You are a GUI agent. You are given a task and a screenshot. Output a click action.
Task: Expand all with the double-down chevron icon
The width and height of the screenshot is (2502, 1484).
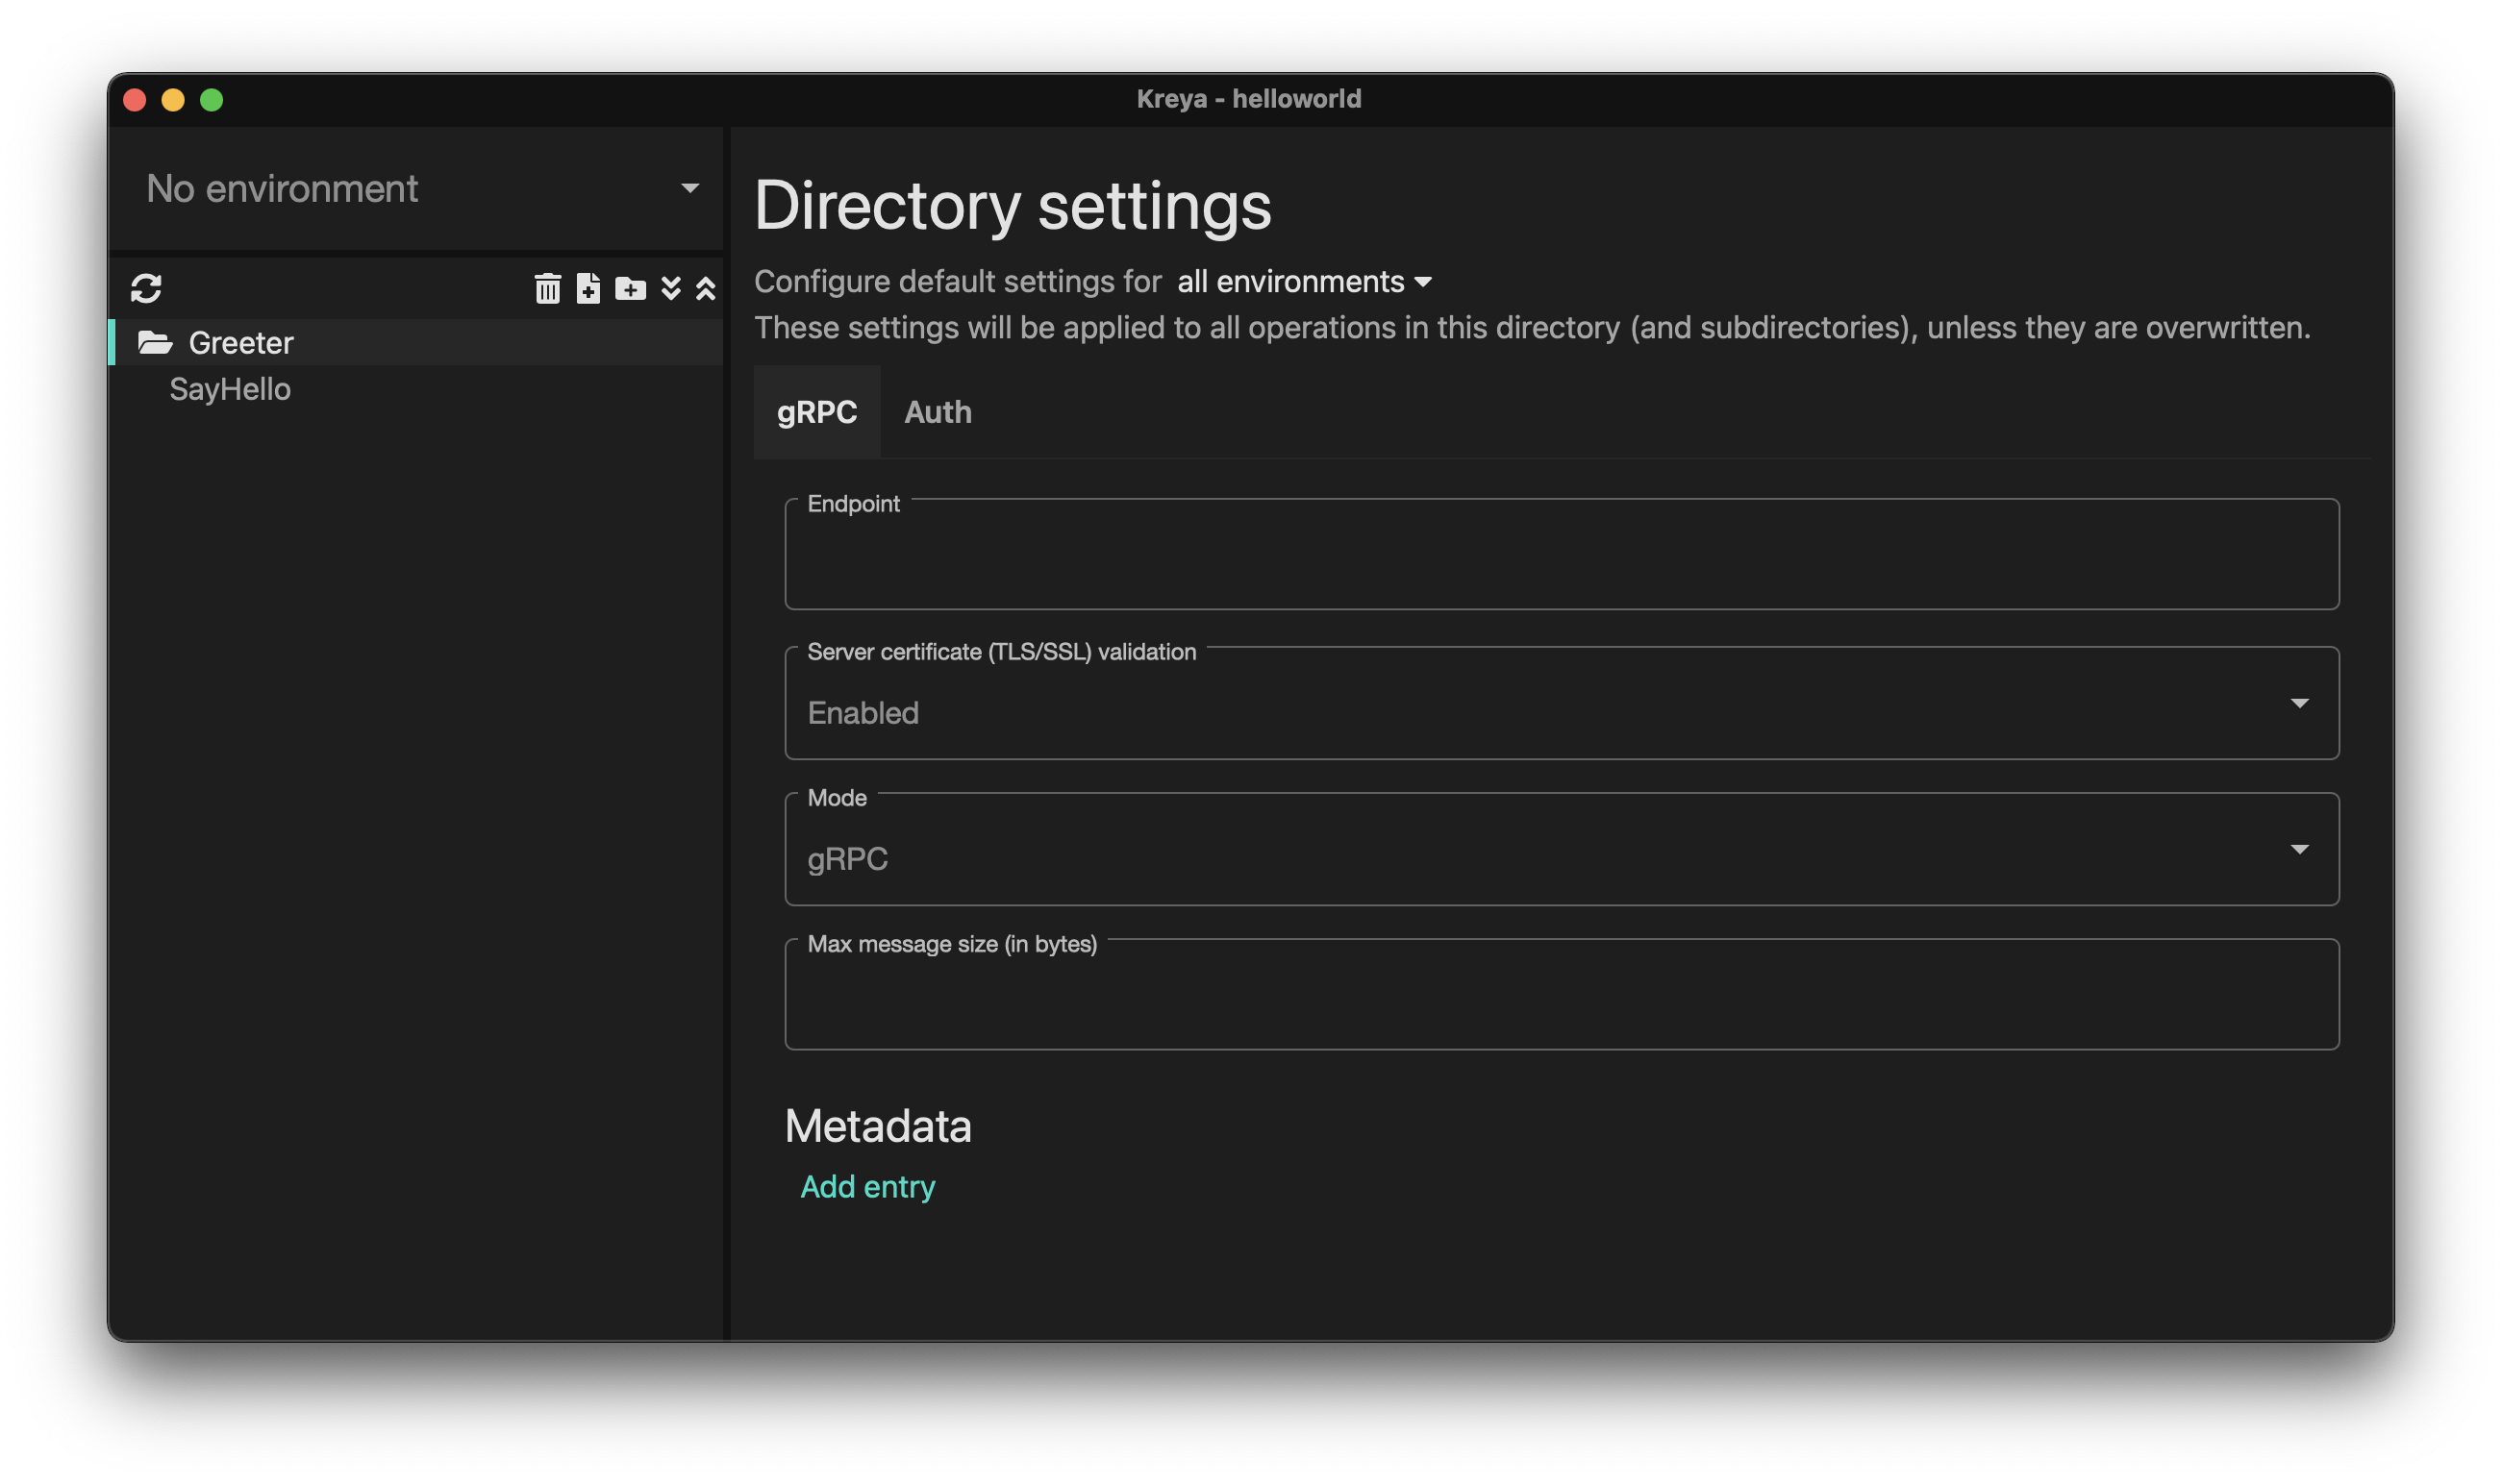[x=671, y=289]
